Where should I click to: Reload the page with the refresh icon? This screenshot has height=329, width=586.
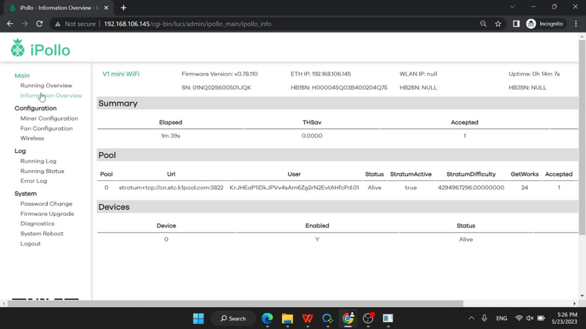[39, 24]
